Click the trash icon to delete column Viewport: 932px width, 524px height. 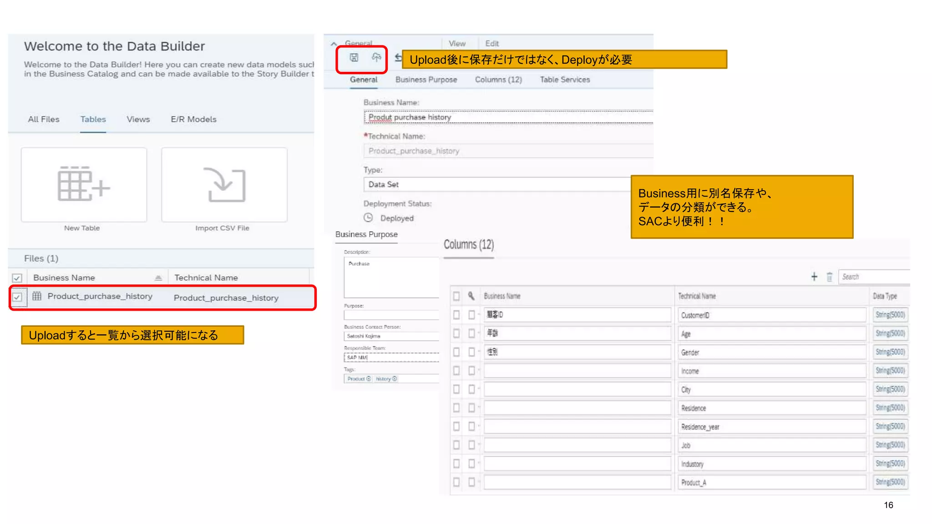pos(829,277)
